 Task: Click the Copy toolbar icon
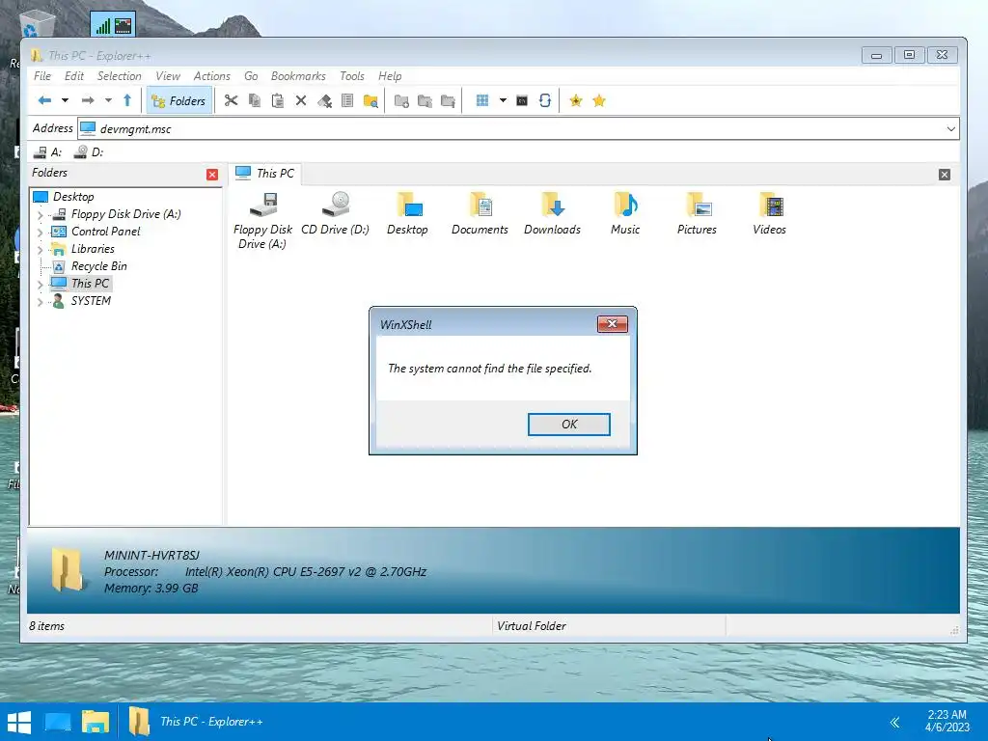click(x=255, y=100)
